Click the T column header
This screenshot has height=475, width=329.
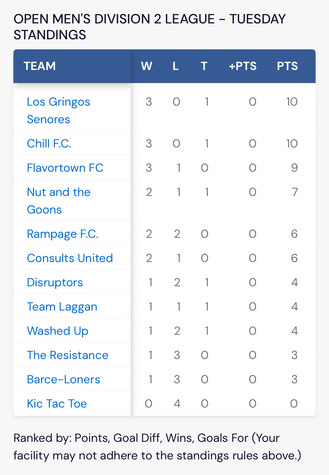click(x=204, y=66)
